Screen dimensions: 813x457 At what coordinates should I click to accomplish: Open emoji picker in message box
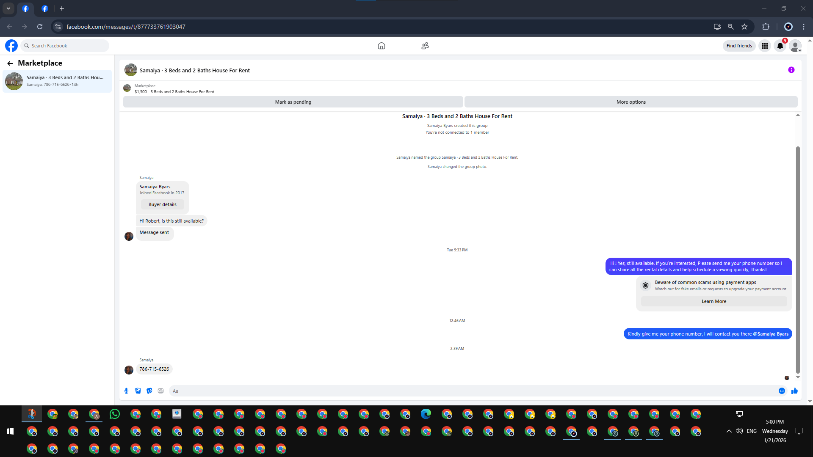click(x=782, y=391)
